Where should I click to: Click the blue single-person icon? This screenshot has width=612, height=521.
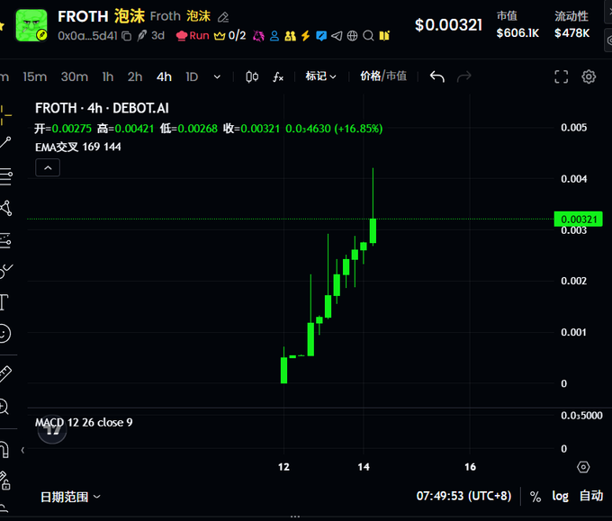coord(274,36)
